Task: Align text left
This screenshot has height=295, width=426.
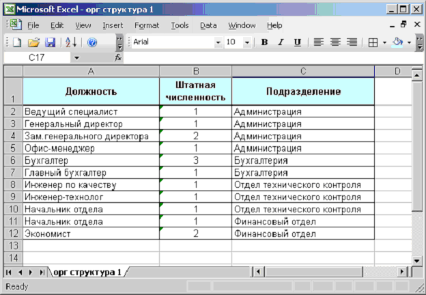Action: pyautogui.click(x=319, y=42)
